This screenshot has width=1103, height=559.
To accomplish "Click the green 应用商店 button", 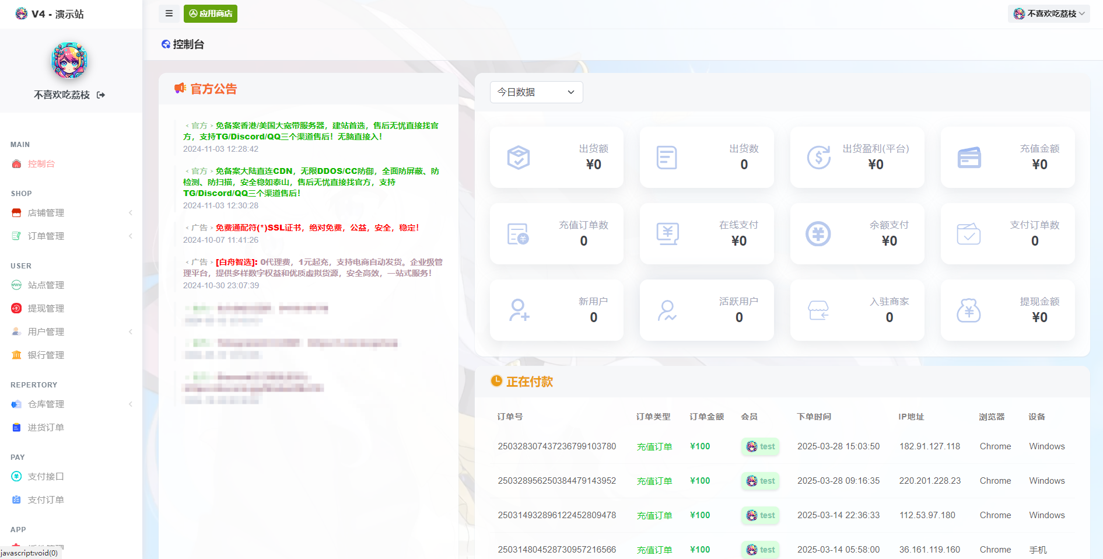I will click(211, 13).
